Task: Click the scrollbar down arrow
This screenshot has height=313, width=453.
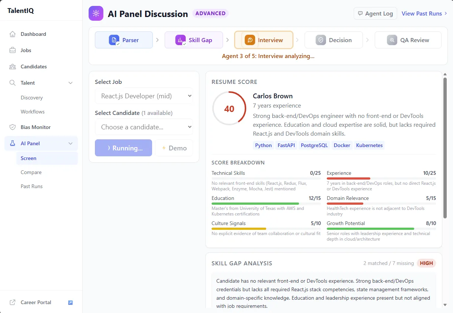Action: (445, 305)
